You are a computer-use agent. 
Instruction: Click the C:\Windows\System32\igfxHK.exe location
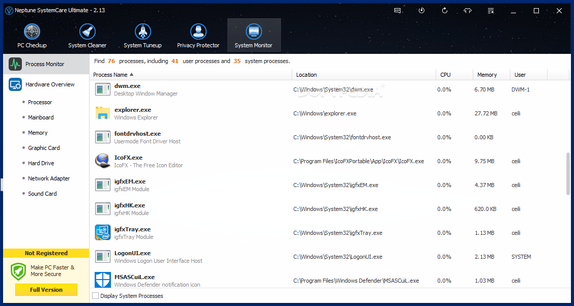pyautogui.click(x=335, y=209)
